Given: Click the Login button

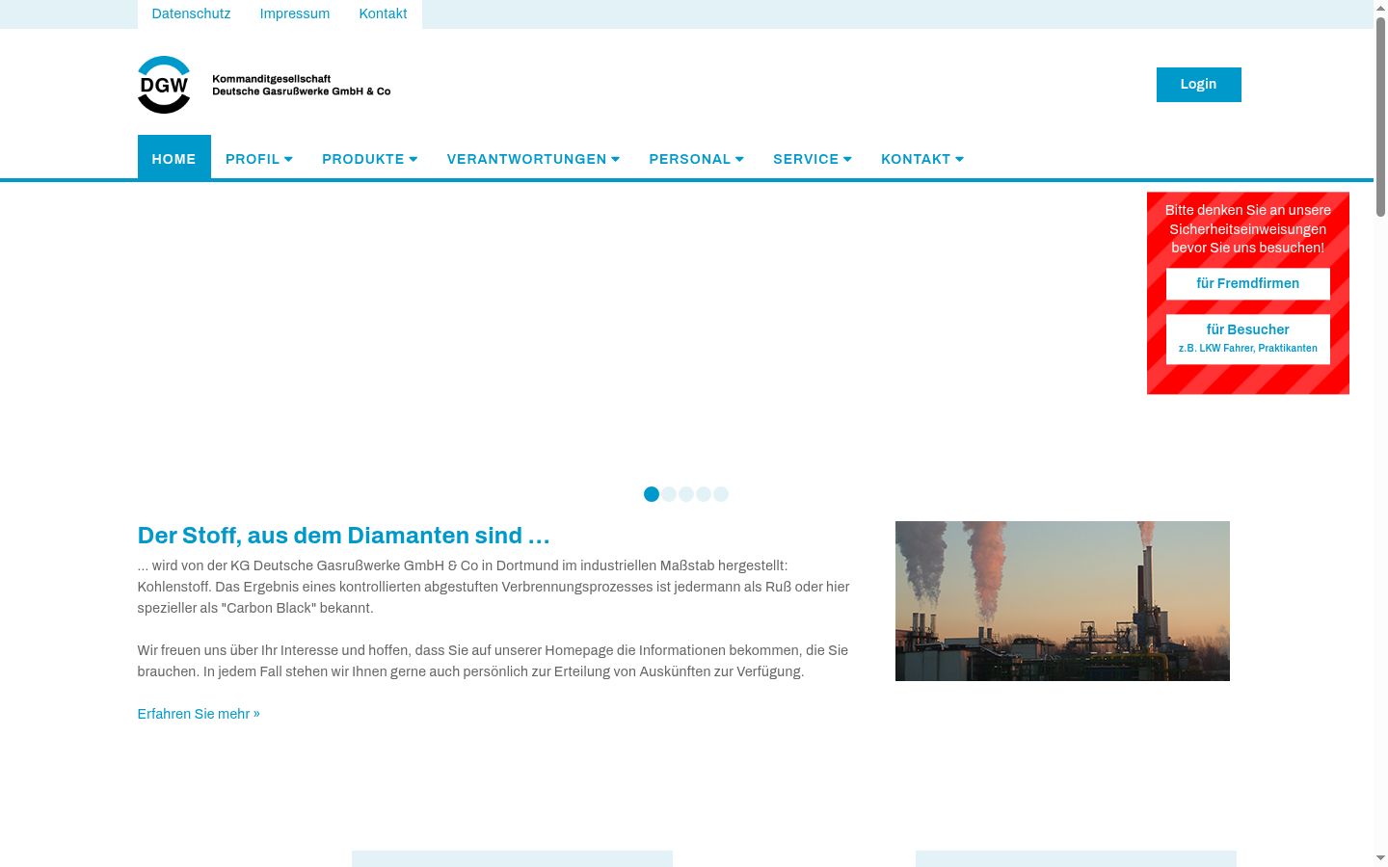Looking at the screenshot, I should coord(1198,85).
